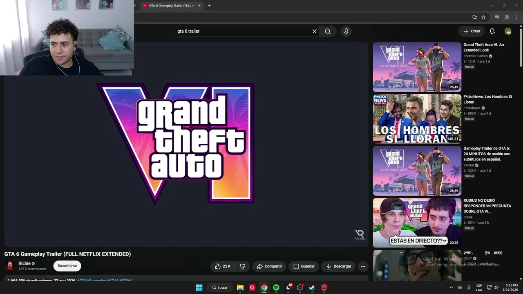This screenshot has width=523, height=294.
Task: Open the orslok channel name
Action: [x=468, y=217]
